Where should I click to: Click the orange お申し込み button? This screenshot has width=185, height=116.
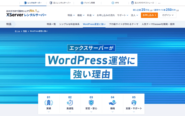tap(149, 15)
